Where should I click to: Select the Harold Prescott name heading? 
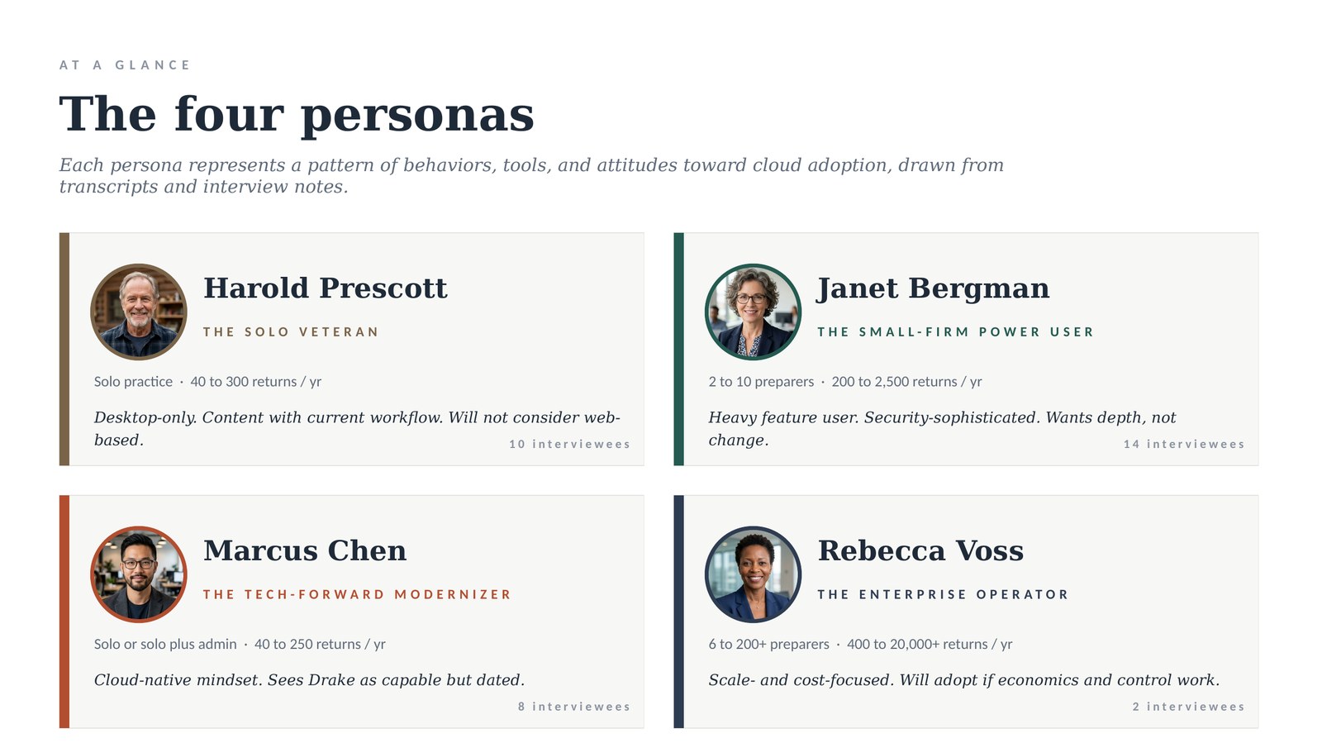[x=325, y=288]
